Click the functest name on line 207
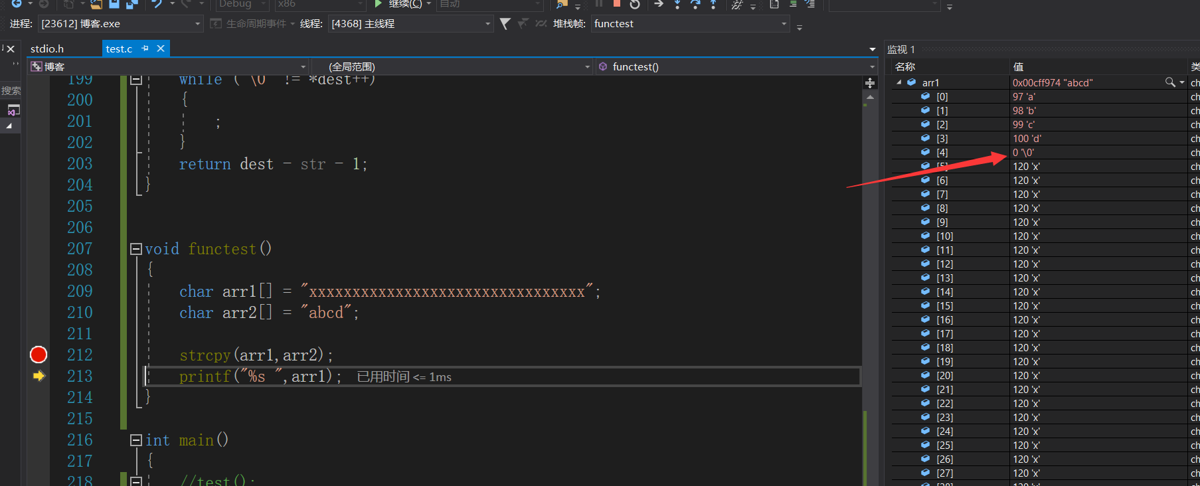Image resolution: width=1200 pixels, height=486 pixels. (x=222, y=249)
